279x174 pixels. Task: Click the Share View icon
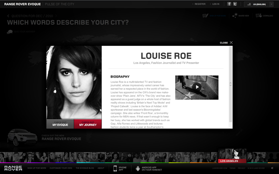[x=235, y=16]
